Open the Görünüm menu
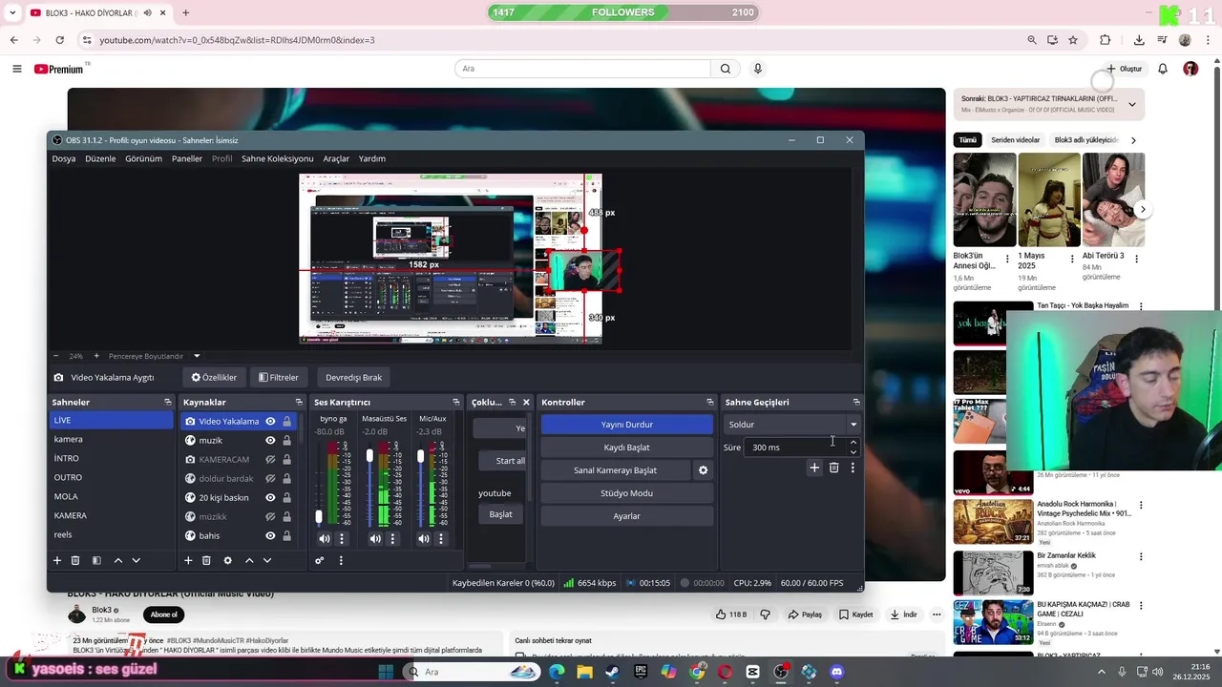Image resolution: width=1222 pixels, height=687 pixels. [143, 158]
